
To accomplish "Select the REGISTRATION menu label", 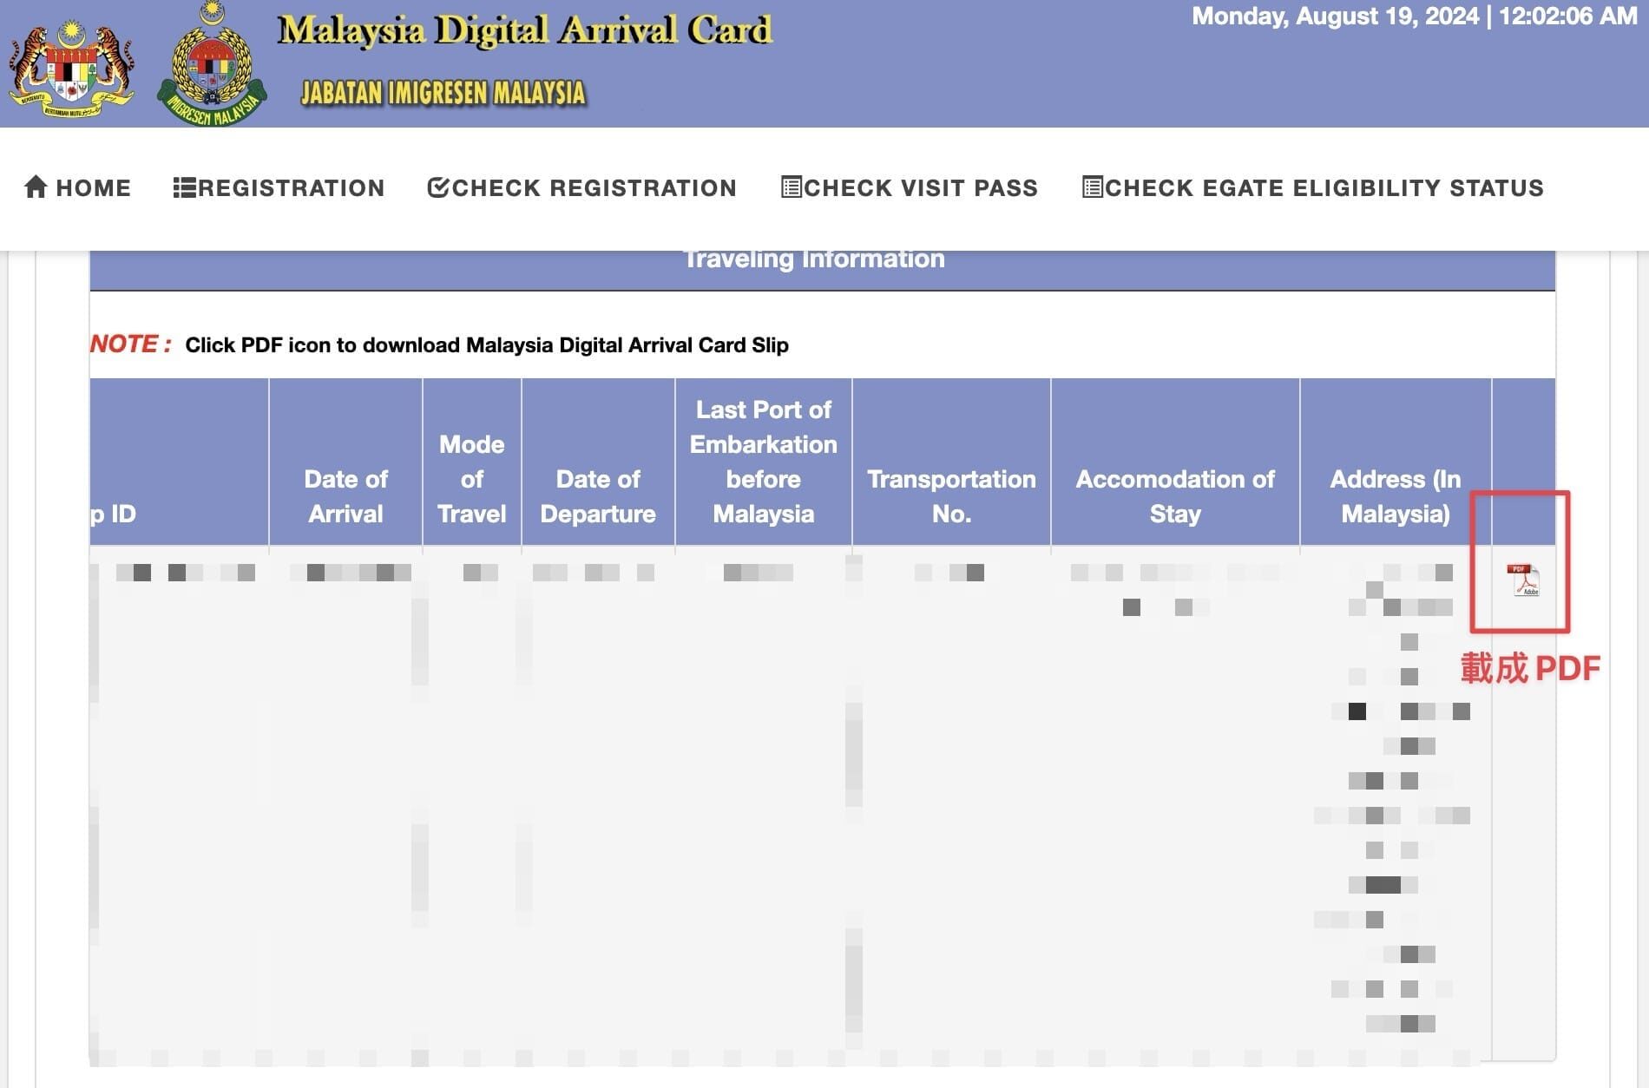I will pos(291,188).
